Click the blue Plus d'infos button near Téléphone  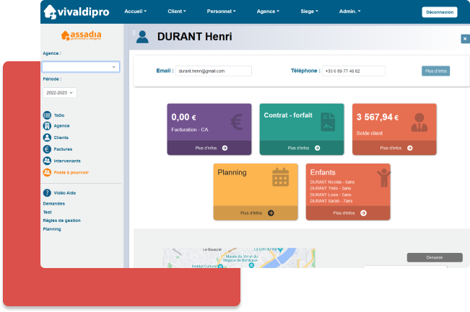[436, 71]
